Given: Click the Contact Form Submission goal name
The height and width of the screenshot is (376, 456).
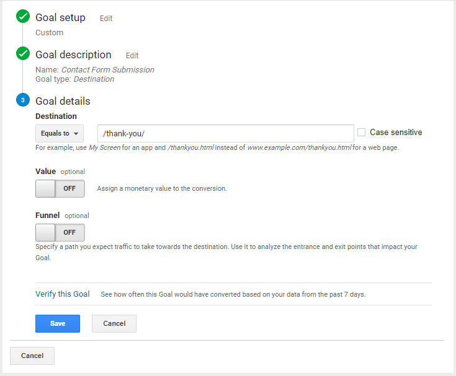Looking at the screenshot, I should pyautogui.click(x=107, y=70).
